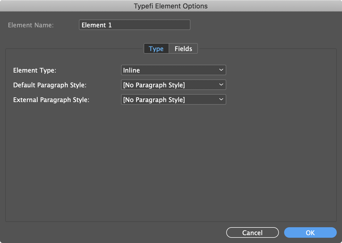Click the Typefi Element Options title text
The height and width of the screenshot is (243, 342).
171,6
